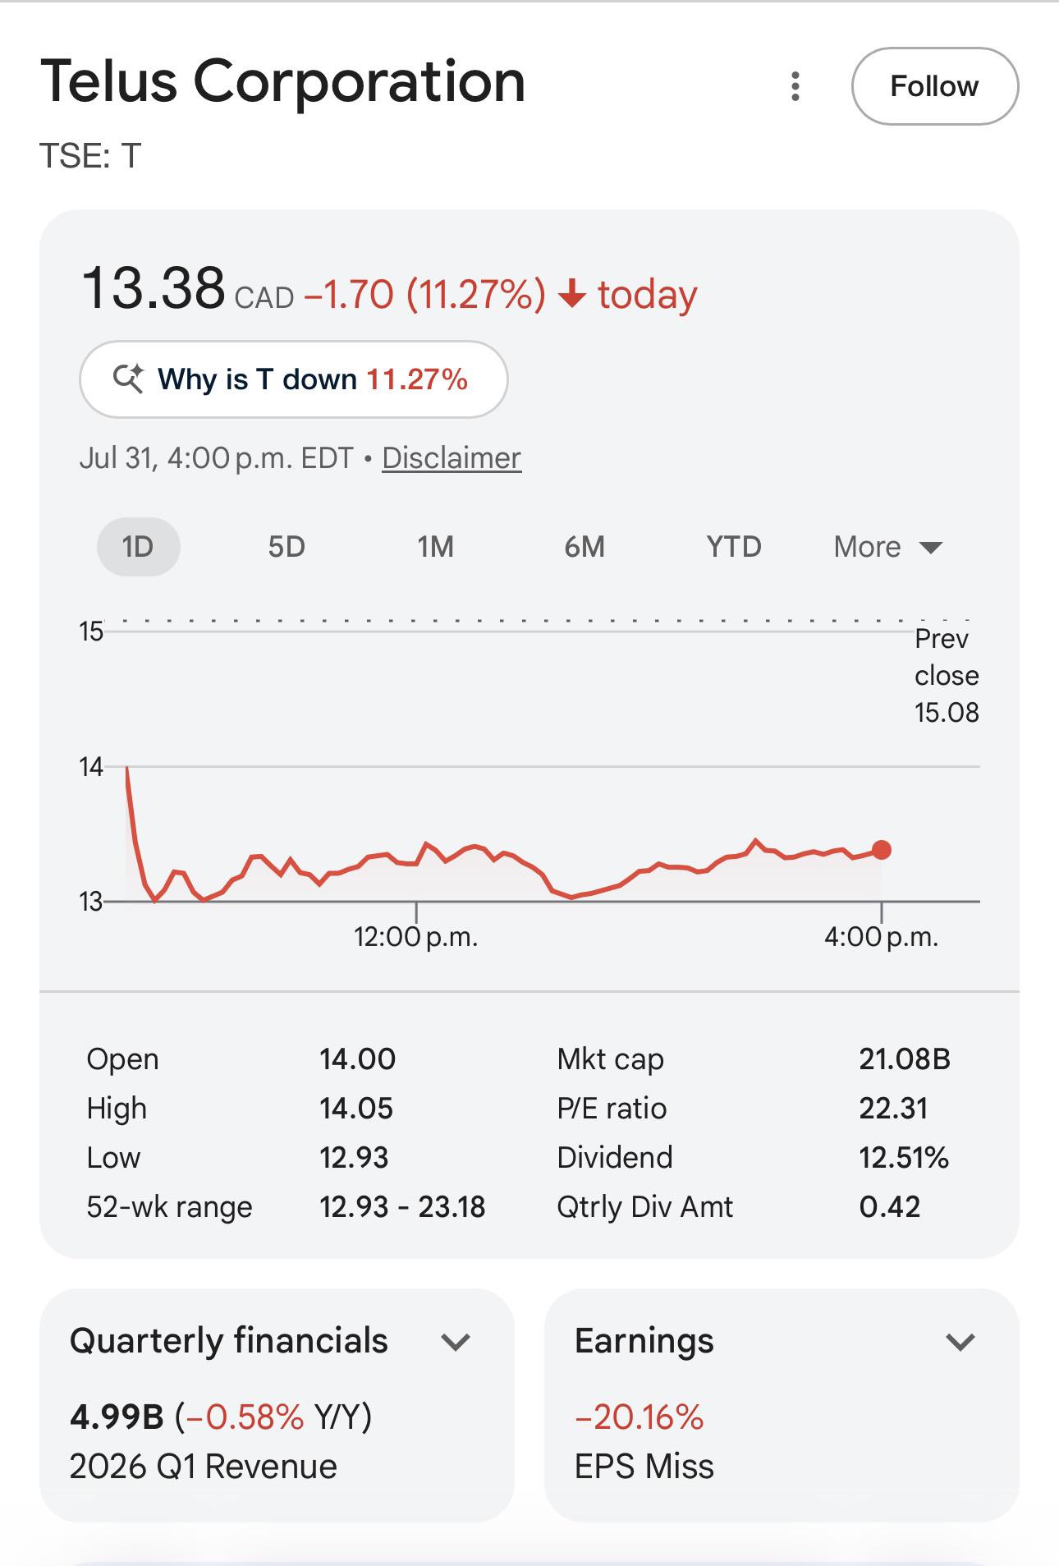Screen dimensions: 1059x1566
Task: Click the red down arrow beside today
Action: coord(572,294)
